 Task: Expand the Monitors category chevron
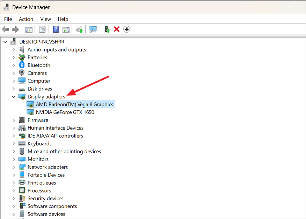(14, 159)
